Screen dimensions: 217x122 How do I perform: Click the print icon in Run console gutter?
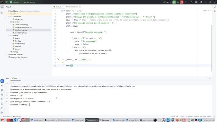tap(7, 99)
